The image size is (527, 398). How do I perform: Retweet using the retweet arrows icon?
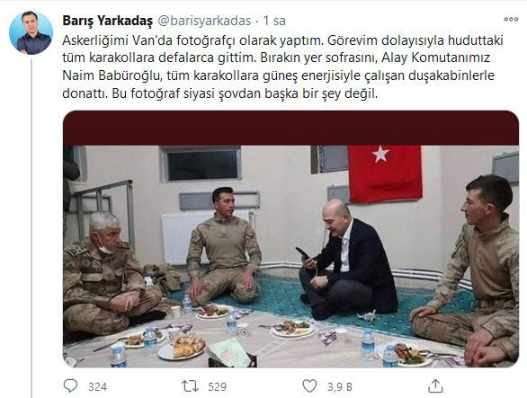coord(190,386)
